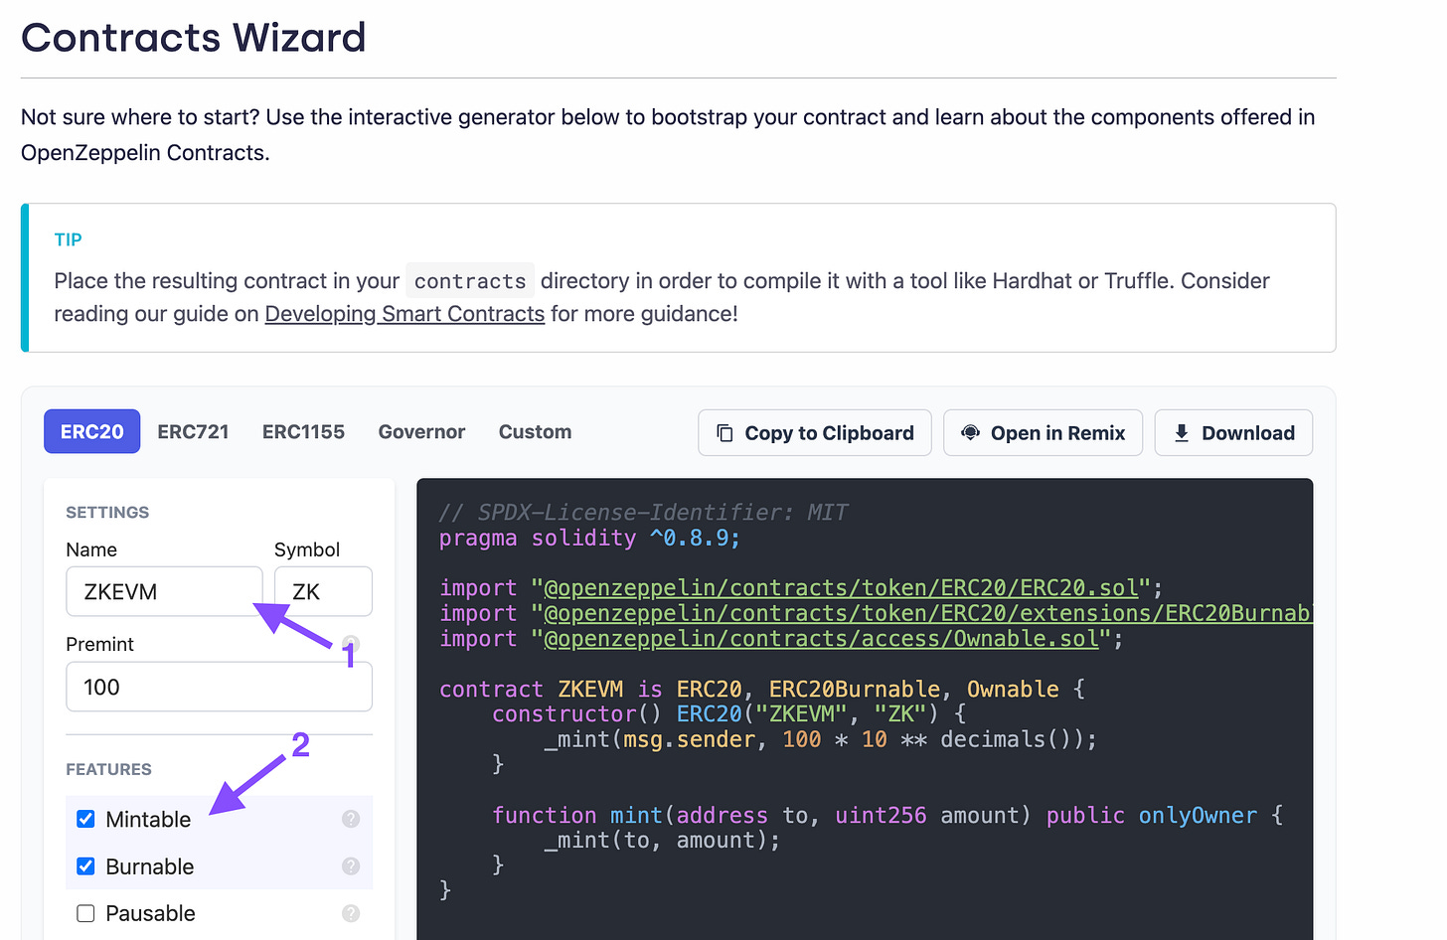Open the help icon beside Premint
This screenshot has width=1447, height=940.
click(x=351, y=644)
